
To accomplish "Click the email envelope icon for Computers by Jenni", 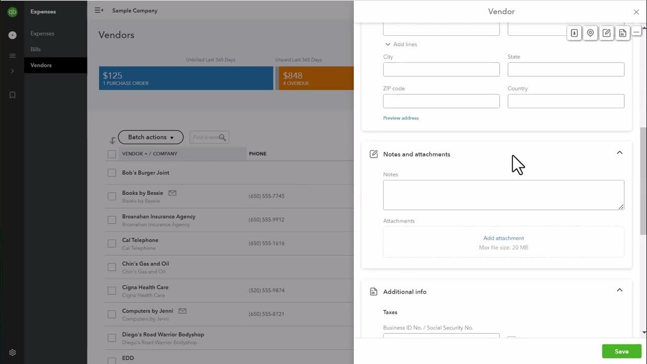I will tap(182, 311).
